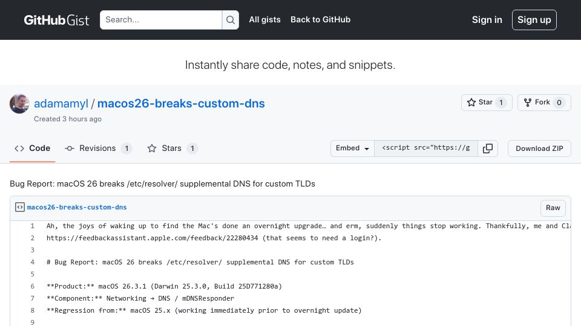Click the Product macOS 26.3.1 line
Viewport: 581px width, 326px height.
pyautogui.click(x=164, y=286)
